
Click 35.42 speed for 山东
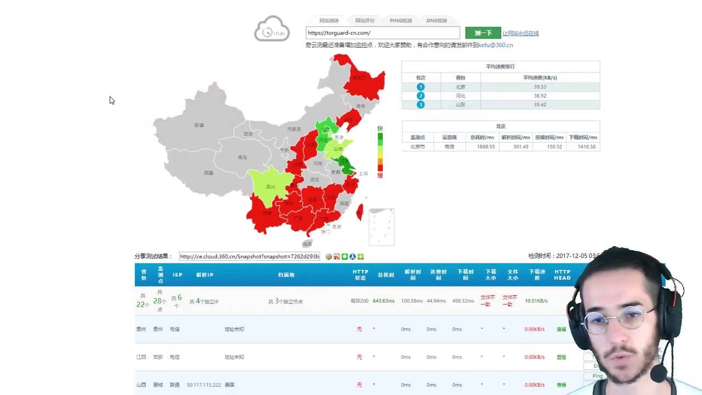tap(540, 104)
